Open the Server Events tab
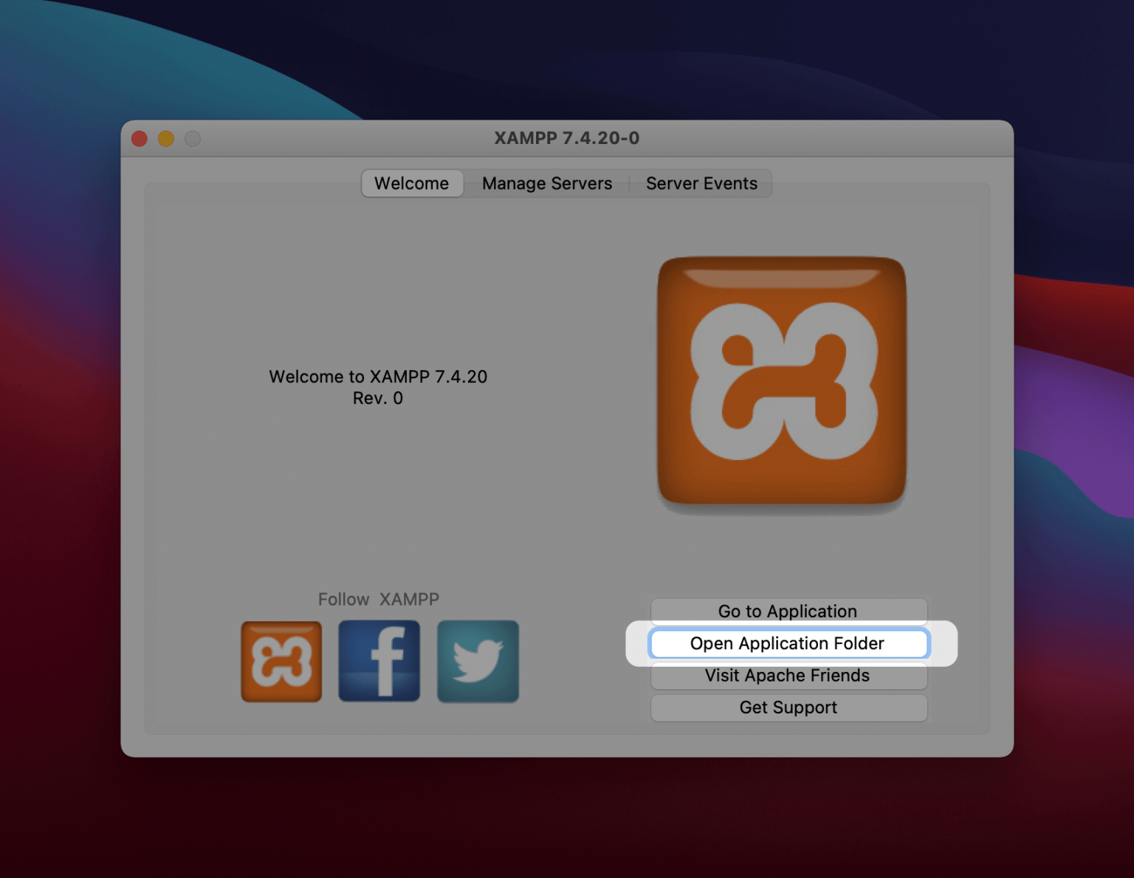 (701, 183)
